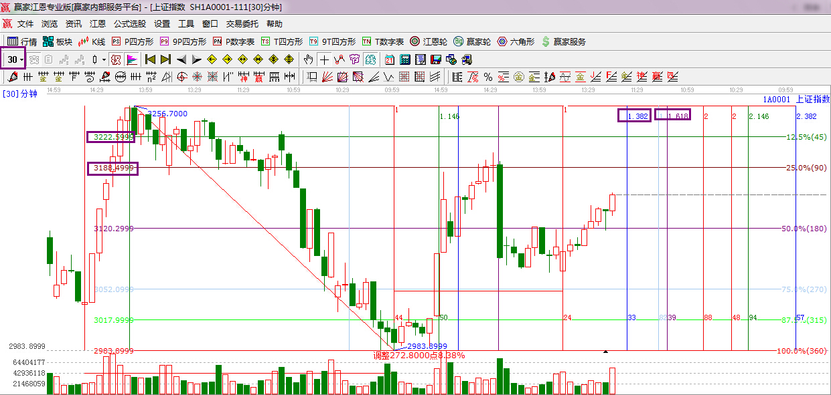The width and height of the screenshot is (831, 395).
Task: Click the calendar icon in toolbar
Action: (389, 59)
